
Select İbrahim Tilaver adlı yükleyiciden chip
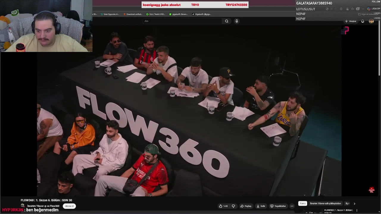[325, 204]
